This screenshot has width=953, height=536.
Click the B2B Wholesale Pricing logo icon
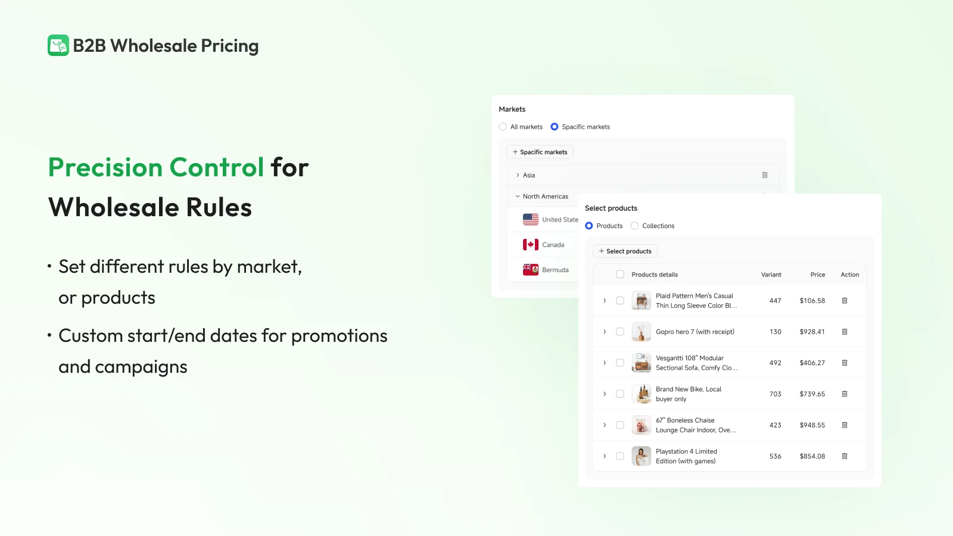(x=58, y=45)
